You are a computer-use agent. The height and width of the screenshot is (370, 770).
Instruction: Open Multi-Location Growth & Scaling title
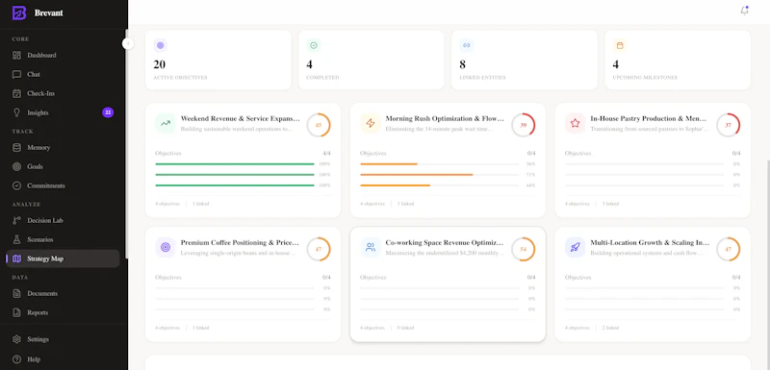point(651,242)
